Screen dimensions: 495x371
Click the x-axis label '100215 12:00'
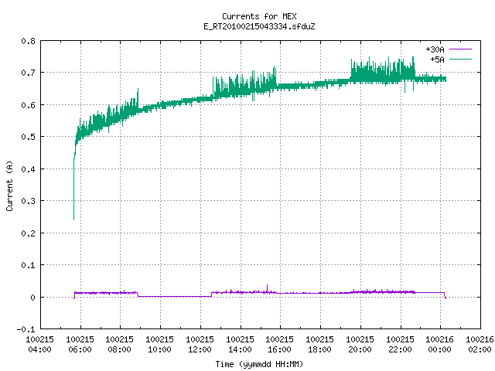(200, 345)
